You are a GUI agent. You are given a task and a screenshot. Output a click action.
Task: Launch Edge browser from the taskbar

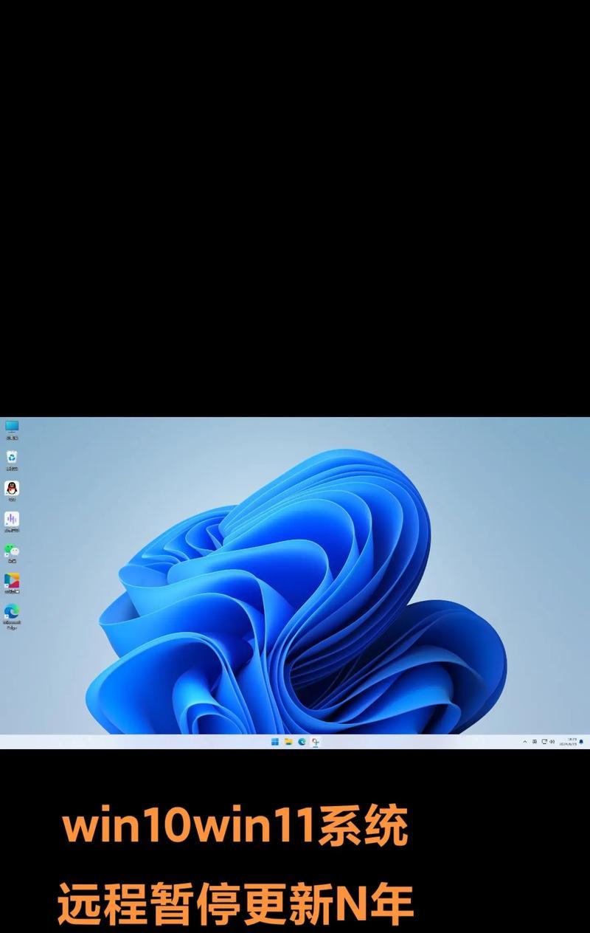tap(302, 742)
